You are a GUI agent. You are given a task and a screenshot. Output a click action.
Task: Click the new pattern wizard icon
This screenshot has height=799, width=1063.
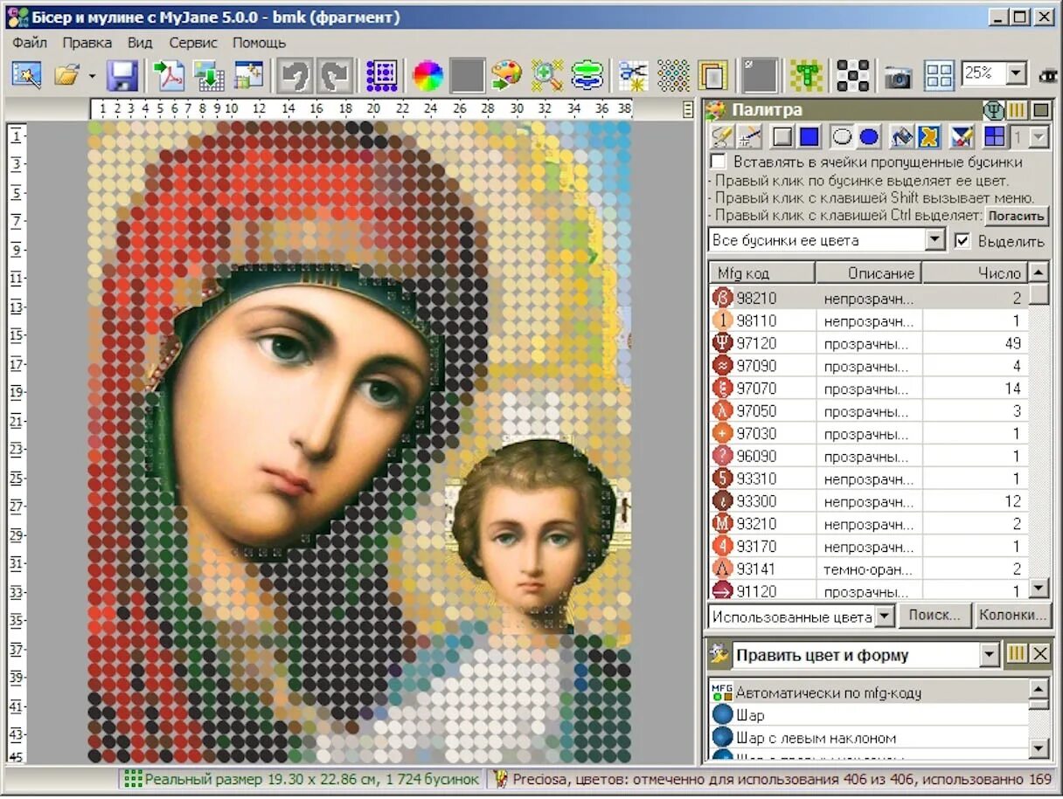click(x=26, y=76)
